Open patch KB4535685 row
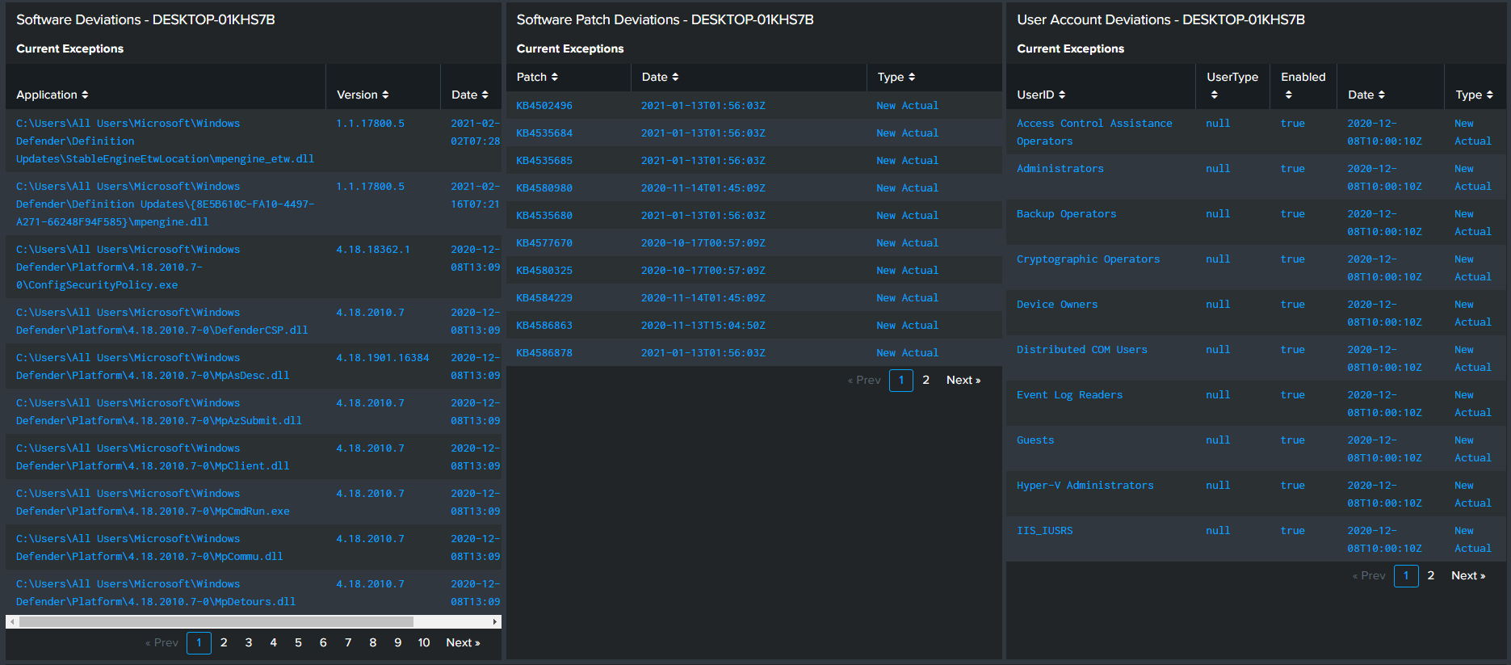This screenshot has width=1511, height=665. [x=754, y=160]
